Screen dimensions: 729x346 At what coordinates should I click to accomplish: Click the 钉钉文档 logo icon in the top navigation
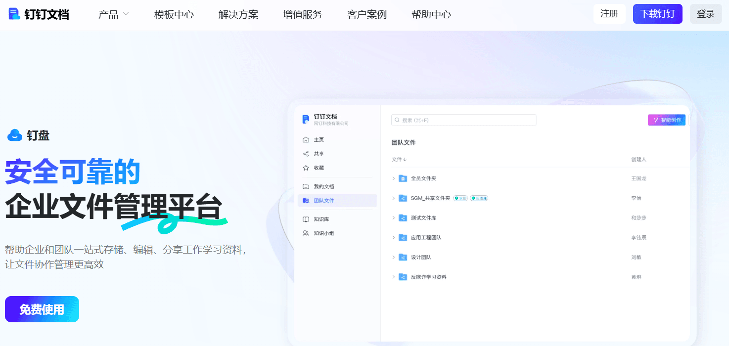(x=14, y=14)
